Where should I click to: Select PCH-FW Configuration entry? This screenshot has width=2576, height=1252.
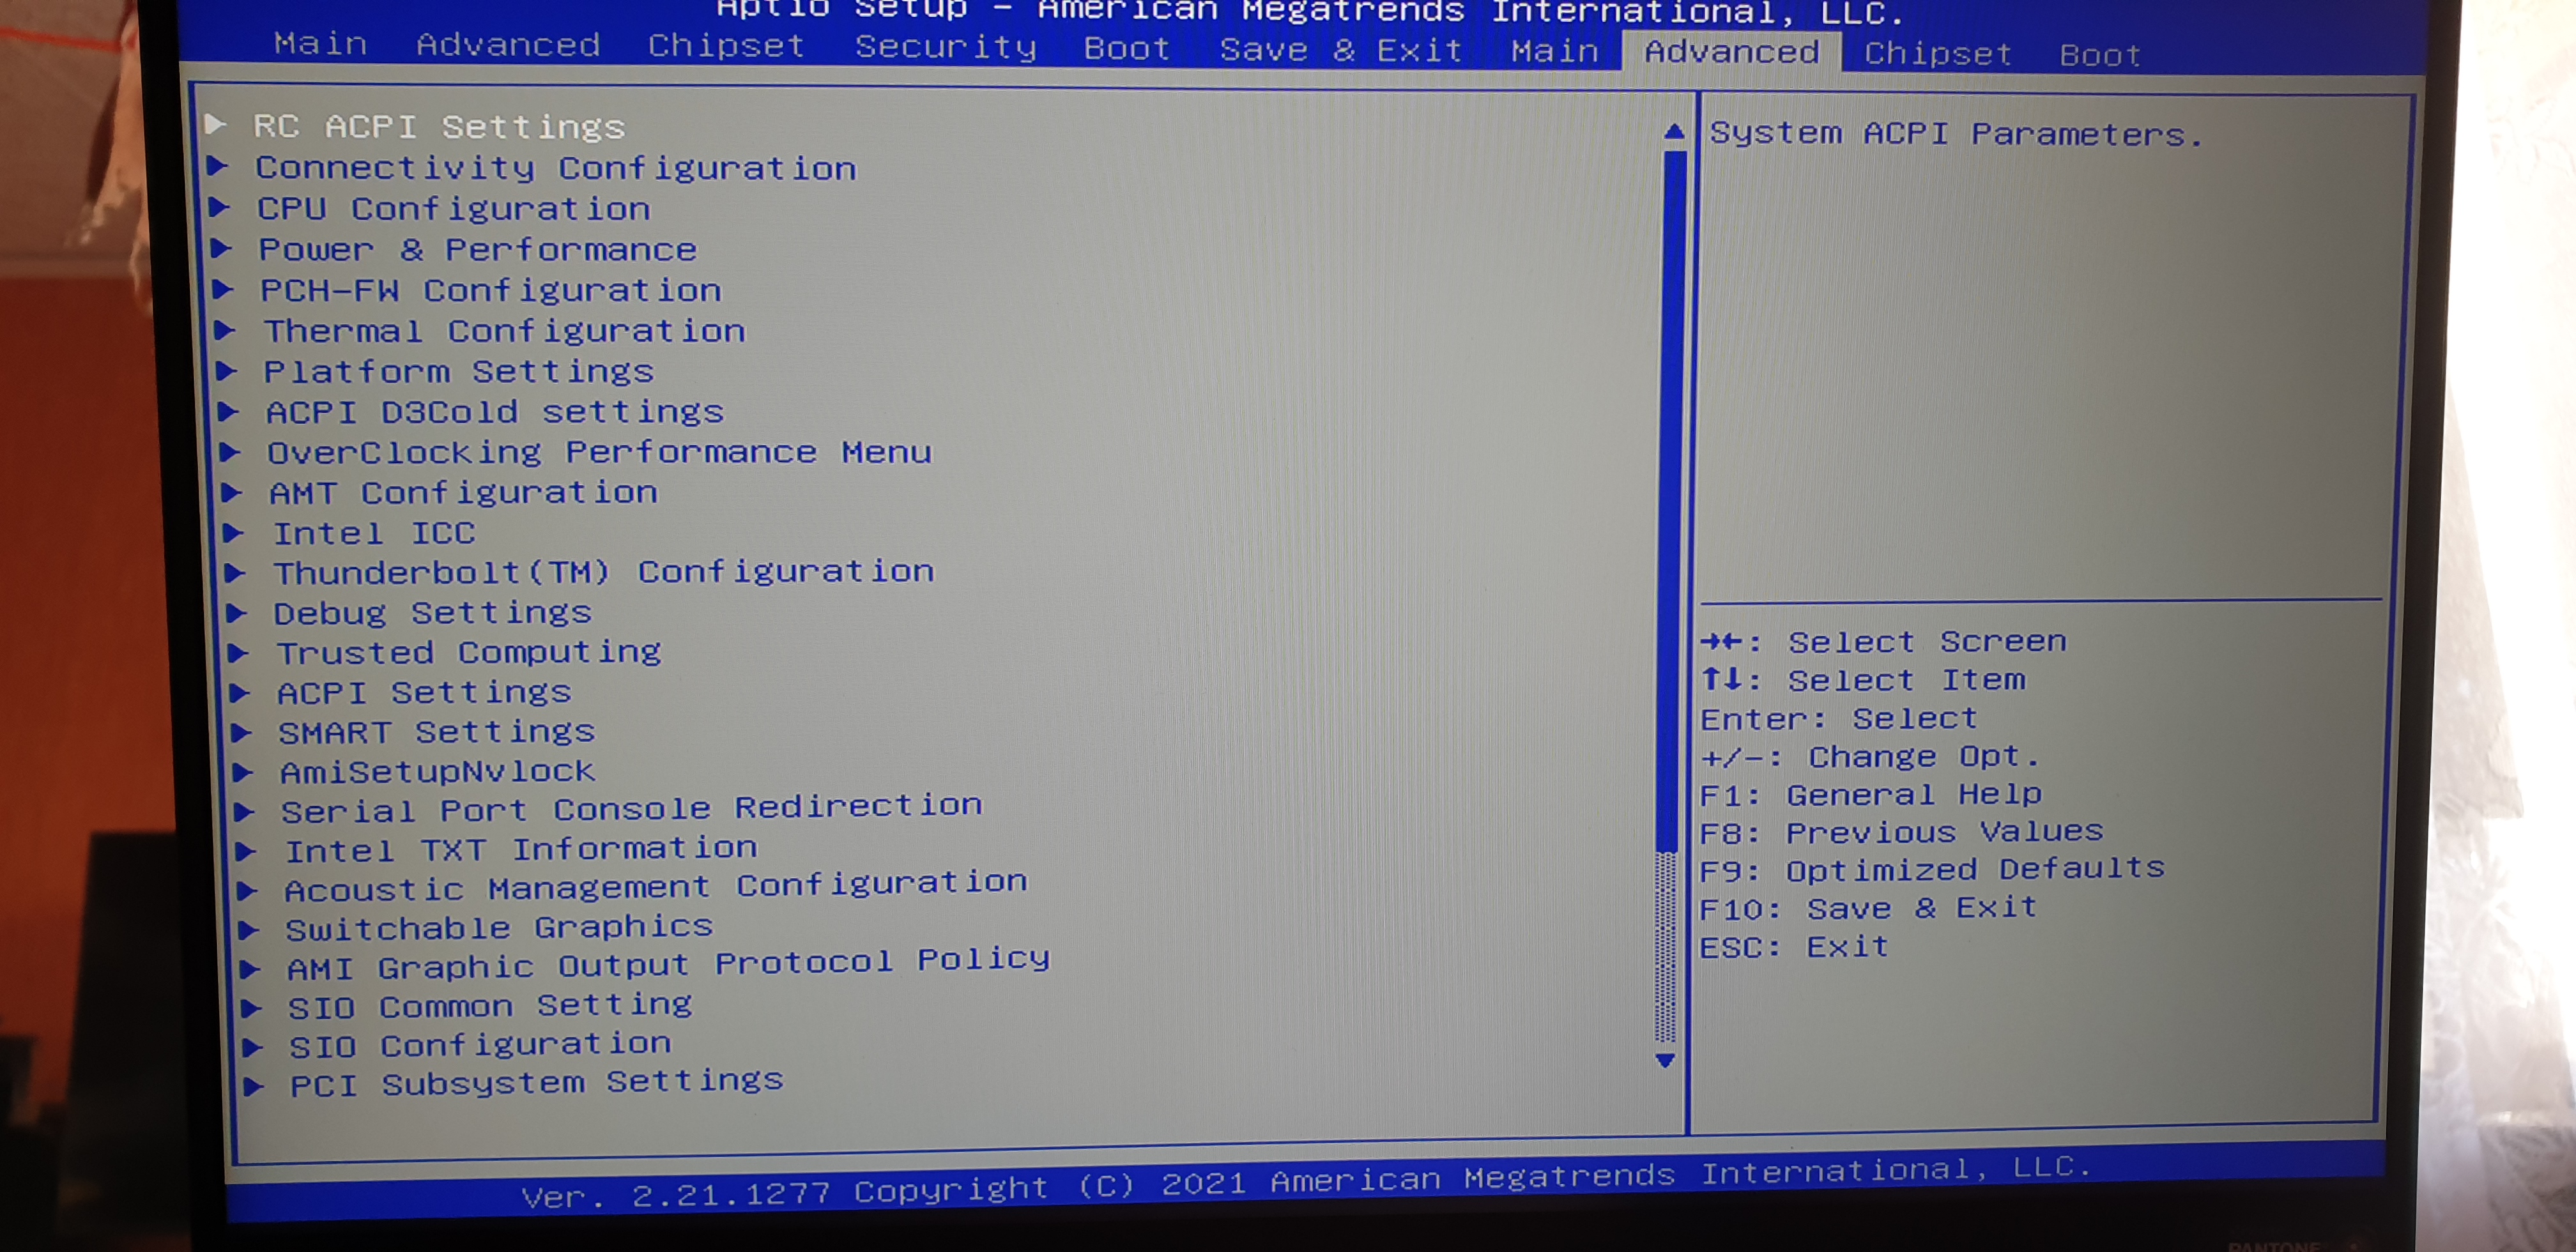point(490,291)
